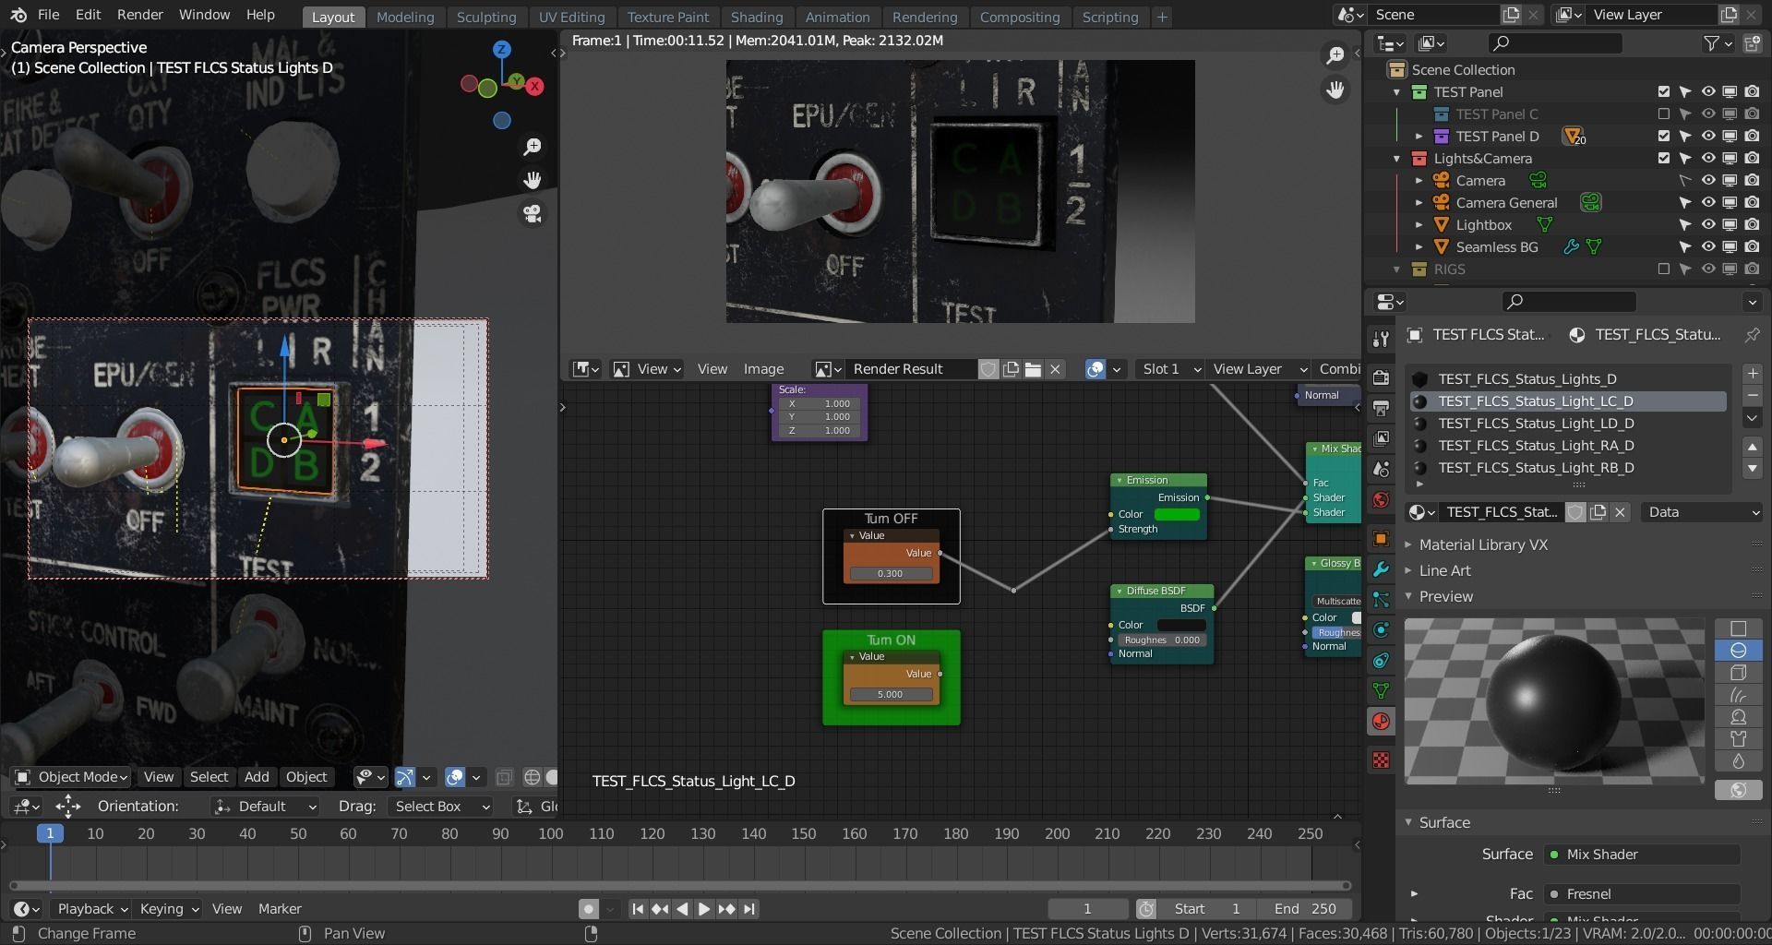Open the Object Mode dropdown
This screenshot has width=1772, height=945.
coord(70,777)
